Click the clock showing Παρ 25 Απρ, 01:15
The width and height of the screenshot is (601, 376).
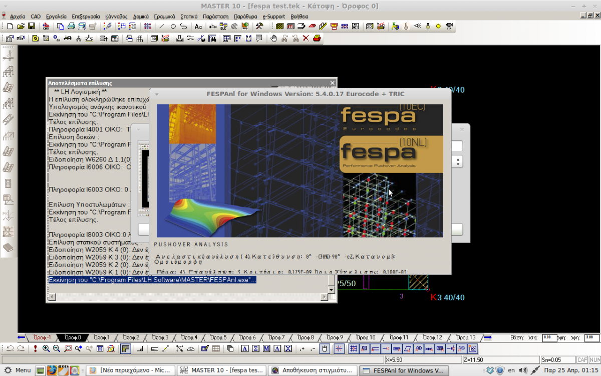pos(571,370)
